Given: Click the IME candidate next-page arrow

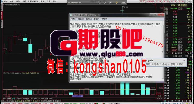Looking at the screenshot, I should pos(185,60).
